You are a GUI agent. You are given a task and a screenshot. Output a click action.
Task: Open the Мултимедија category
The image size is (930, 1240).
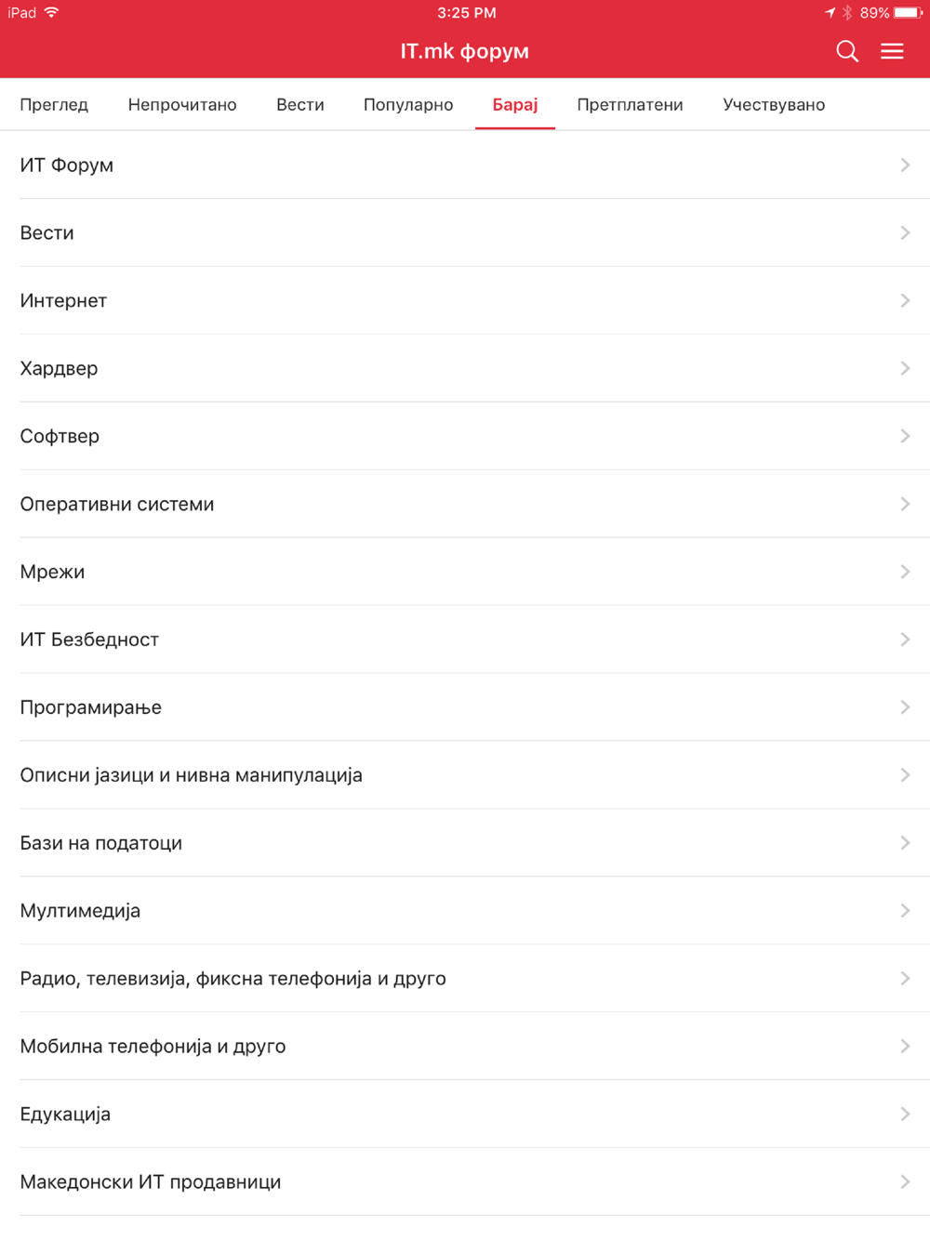[x=465, y=911]
